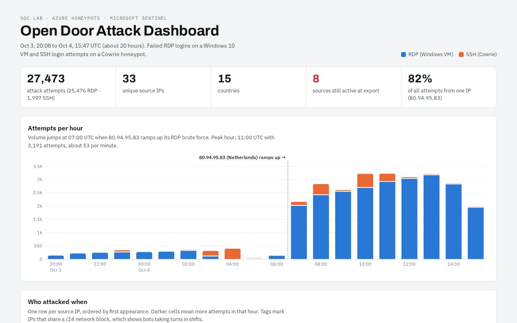The height and width of the screenshot is (323, 517).
Task: Click the "80.94.95.83 (Netherlands) ramps up" annotation
Action: (242, 157)
